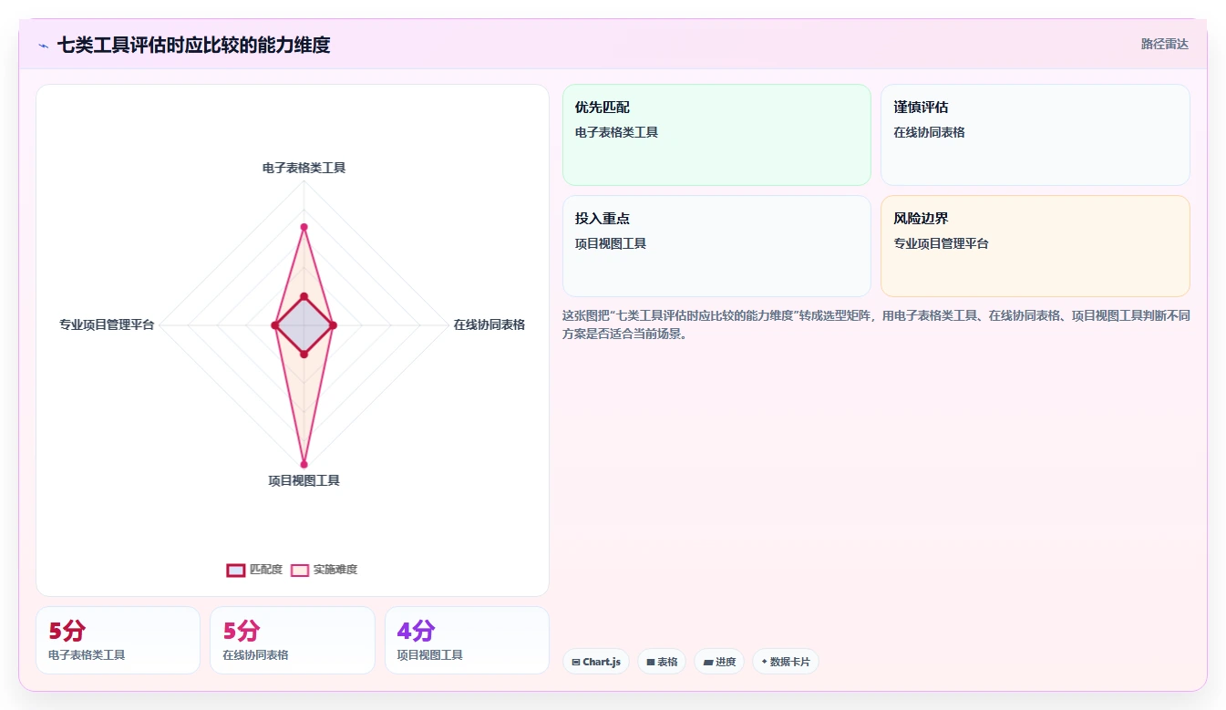The image size is (1226, 710).
Task: Click the 匹配度 legend color swatch
Action: (x=236, y=570)
